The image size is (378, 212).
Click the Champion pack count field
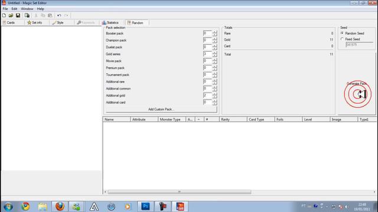click(207, 40)
